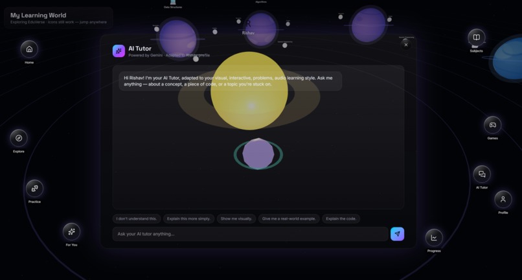Open the Practice icon

(x=34, y=189)
